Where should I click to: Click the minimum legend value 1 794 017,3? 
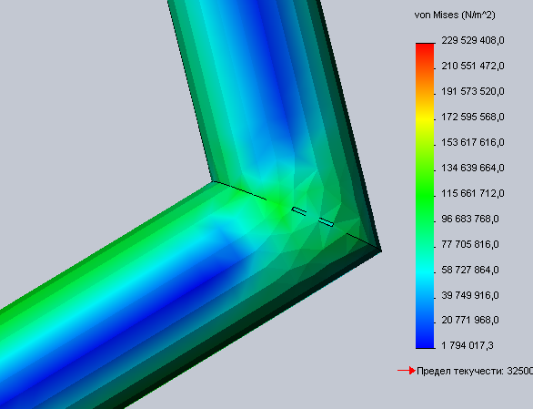tap(467, 345)
